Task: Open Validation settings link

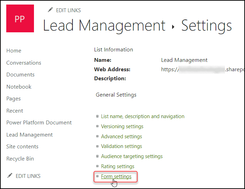Action: pyautogui.click(x=121, y=146)
